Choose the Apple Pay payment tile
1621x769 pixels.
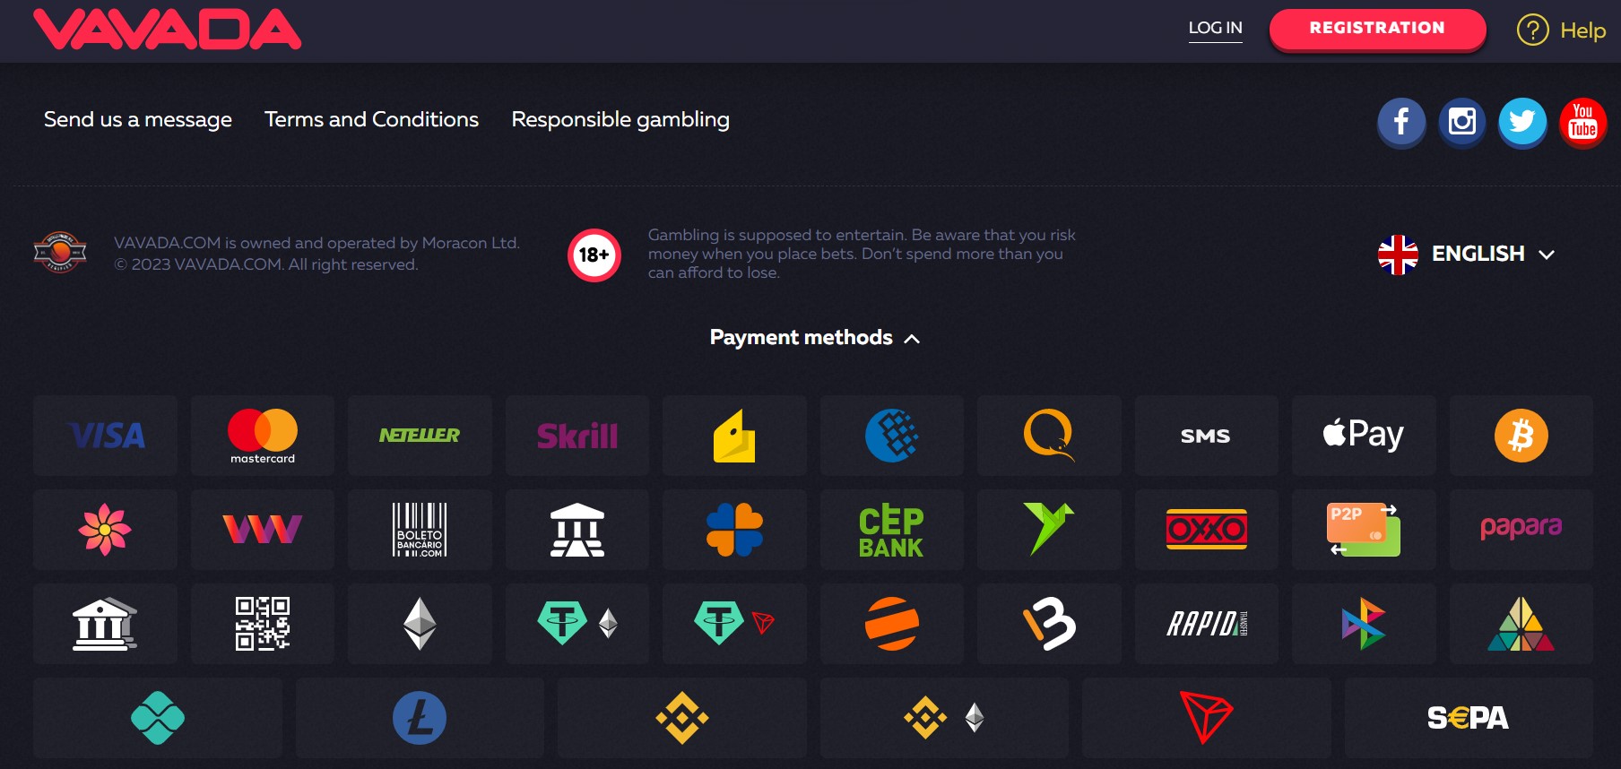click(x=1363, y=436)
